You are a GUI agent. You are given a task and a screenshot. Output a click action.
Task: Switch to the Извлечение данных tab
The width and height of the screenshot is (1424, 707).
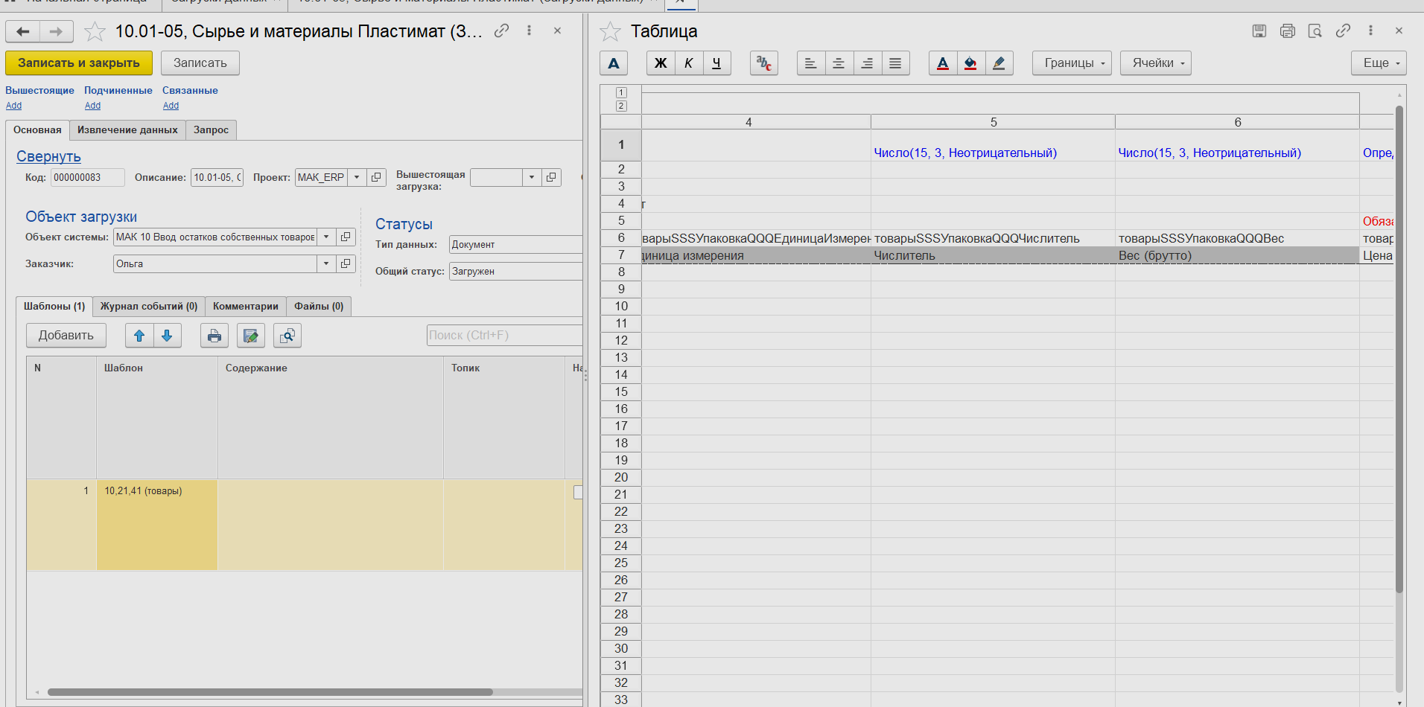[x=127, y=129]
